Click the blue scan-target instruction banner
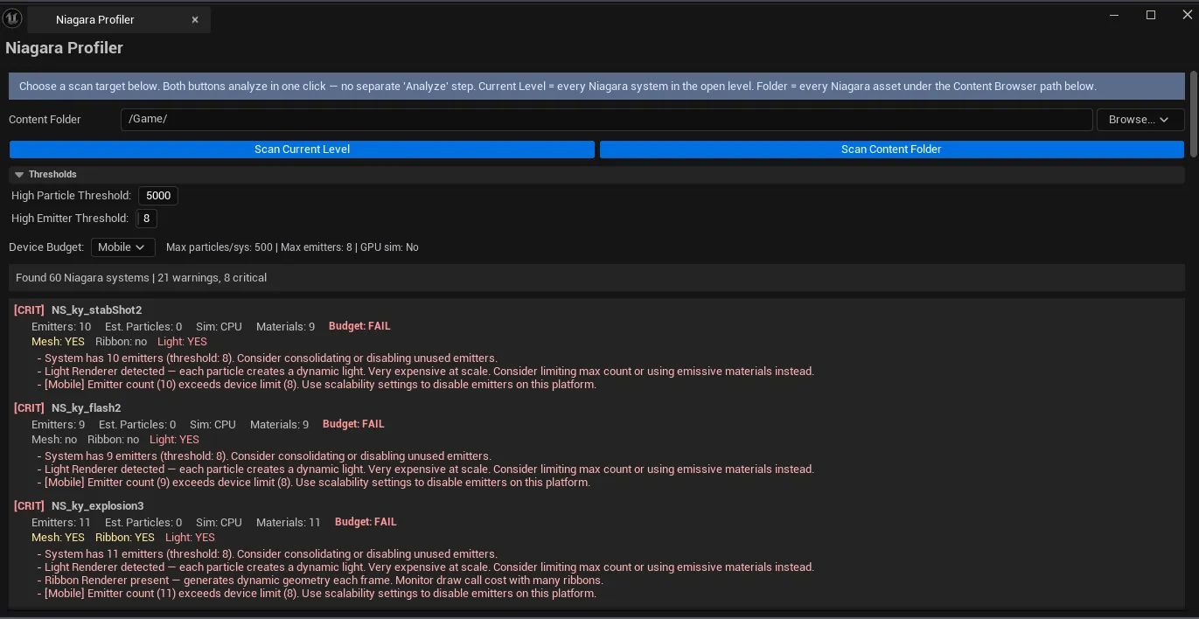Viewport: 1199px width, 619px height. click(x=596, y=87)
